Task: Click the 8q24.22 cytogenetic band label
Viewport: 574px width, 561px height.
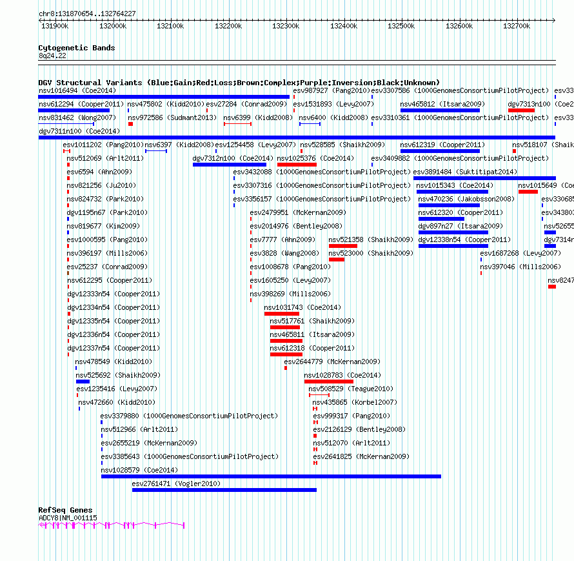Action: [52, 56]
